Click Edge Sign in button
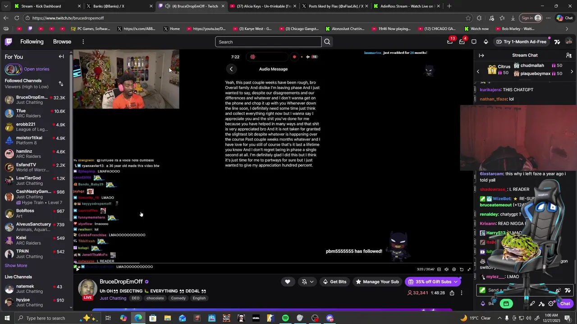Image resolution: width=577 pixels, height=324 pixels. point(531,18)
